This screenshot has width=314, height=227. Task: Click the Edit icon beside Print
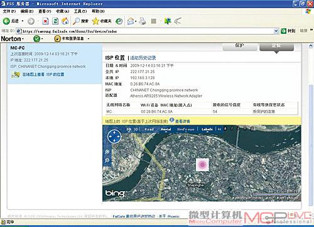coord(154,21)
